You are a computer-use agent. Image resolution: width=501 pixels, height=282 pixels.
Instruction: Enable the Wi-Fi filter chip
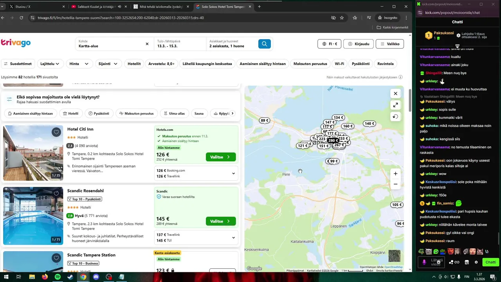coord(339,64)
